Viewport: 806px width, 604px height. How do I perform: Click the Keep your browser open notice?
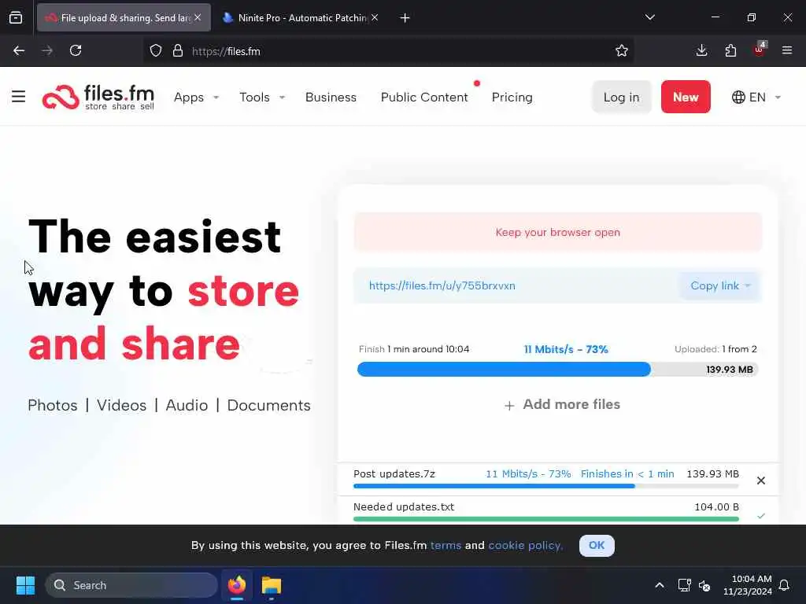point(558,232)
